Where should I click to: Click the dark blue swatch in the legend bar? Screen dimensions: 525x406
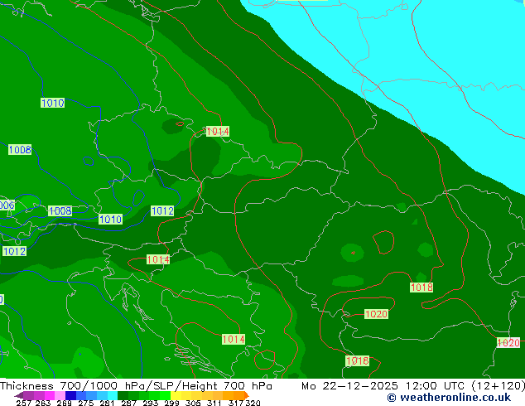tap(70, 395)
